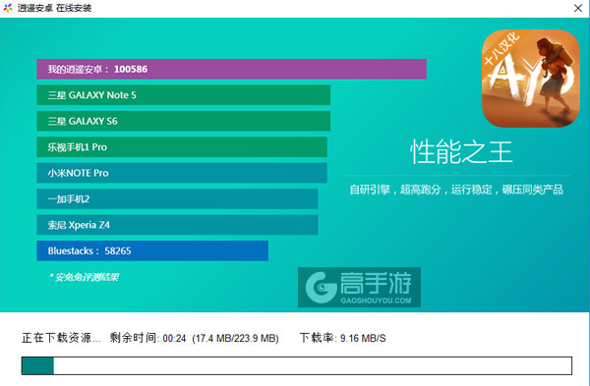The image size is (590, 386).
Task: Click the 安兔兔评测结果 footnote
Action: 85,277
